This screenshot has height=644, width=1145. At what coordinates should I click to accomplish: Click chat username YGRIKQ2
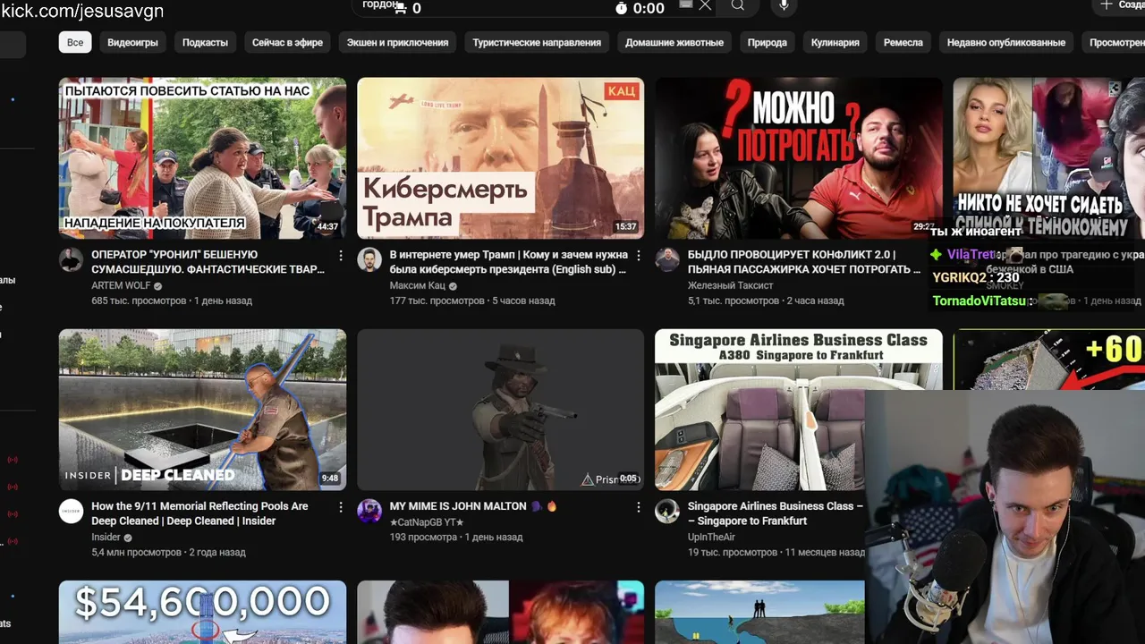pos(959,278)
